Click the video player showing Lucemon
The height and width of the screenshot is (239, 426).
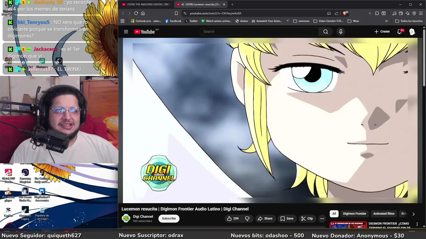pyautogui.click(x=270, y=120)
